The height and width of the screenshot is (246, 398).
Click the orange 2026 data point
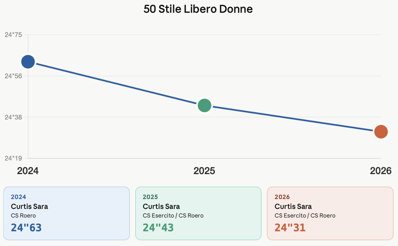pyautogui.click(x=381, y=132)
